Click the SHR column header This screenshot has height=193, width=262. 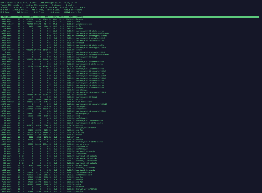[47, 17]
